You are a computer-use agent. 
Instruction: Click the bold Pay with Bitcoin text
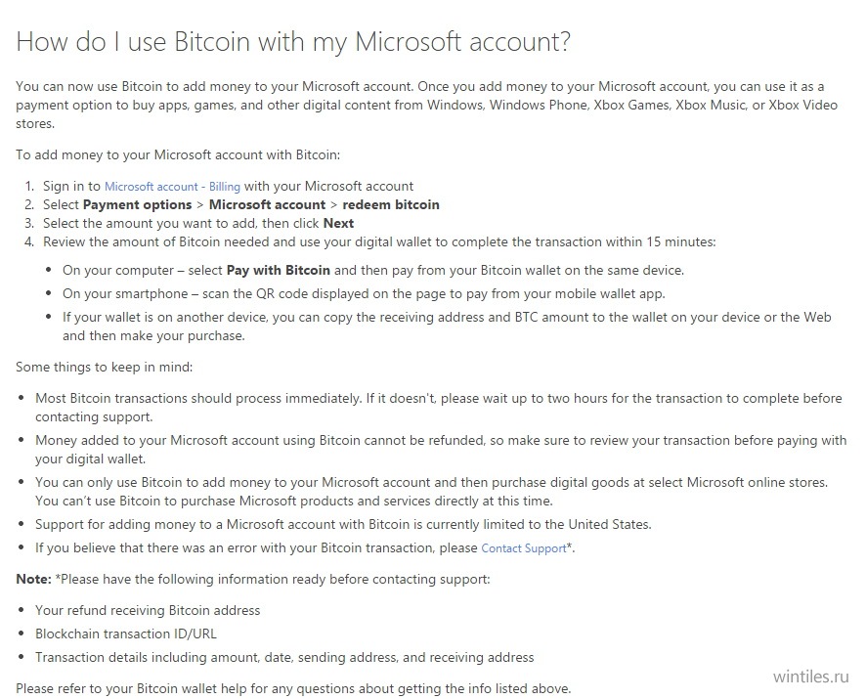tap(279, 270)
